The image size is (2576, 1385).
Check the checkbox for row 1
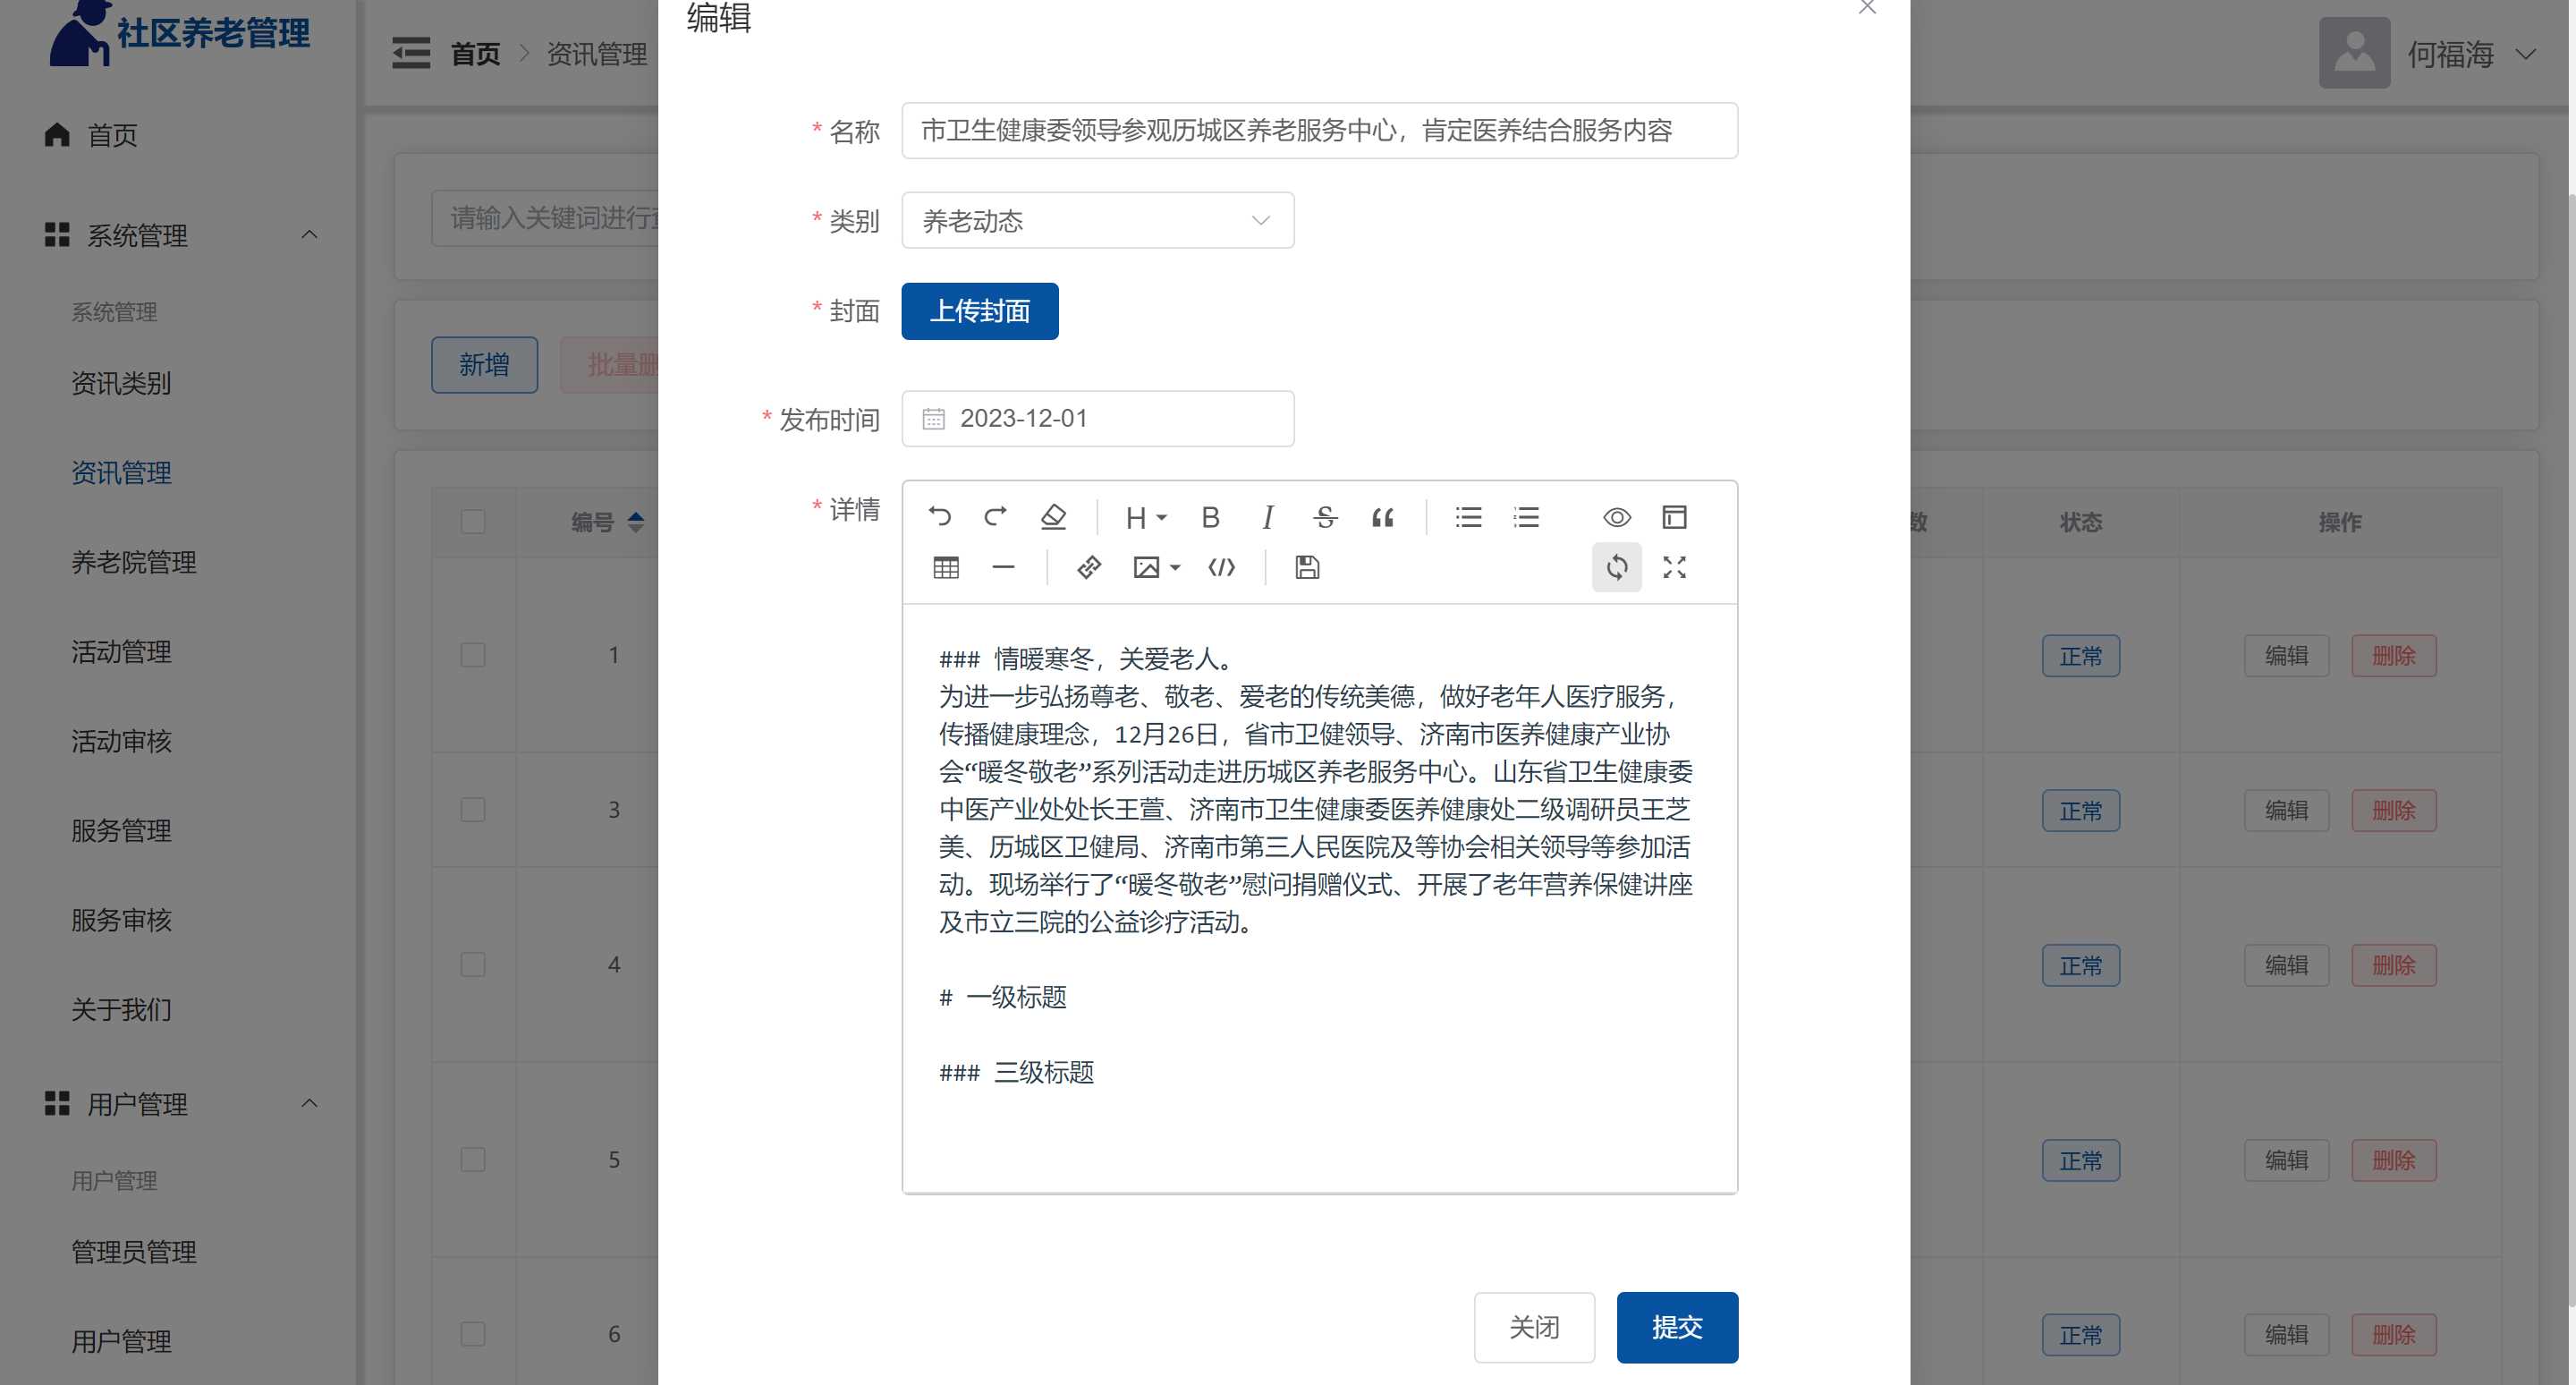click(x=473, y=655)
